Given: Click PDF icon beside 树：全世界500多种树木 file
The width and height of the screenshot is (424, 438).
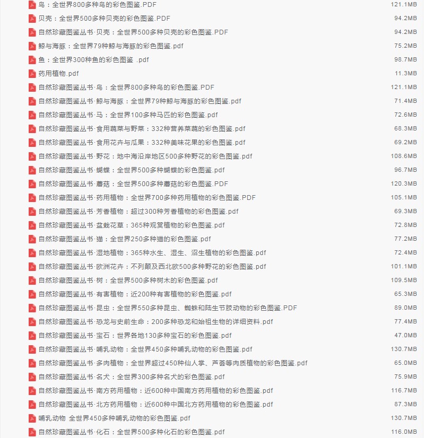Looking at the screenshot, I should click(x=32, y=281).
